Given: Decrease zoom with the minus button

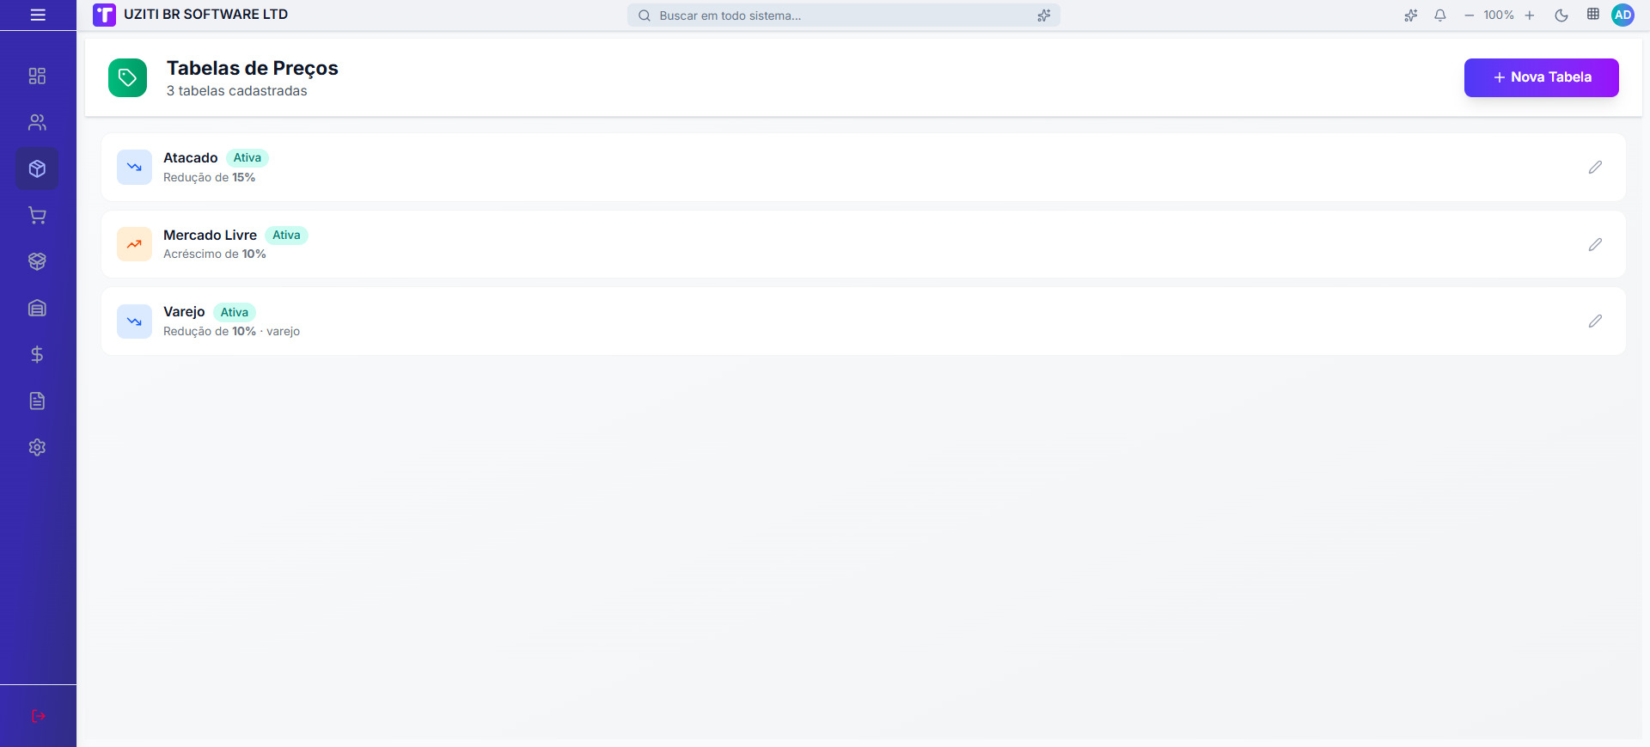Looking at the screenshot, I should (1470, 15).
